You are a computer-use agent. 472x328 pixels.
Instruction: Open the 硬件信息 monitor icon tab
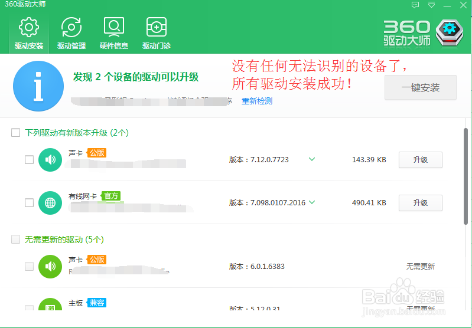click(114, 34)
